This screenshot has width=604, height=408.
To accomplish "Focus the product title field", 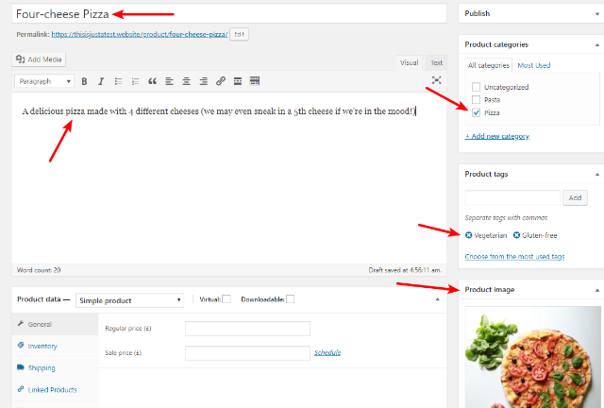I will click(x=229, y=14).
